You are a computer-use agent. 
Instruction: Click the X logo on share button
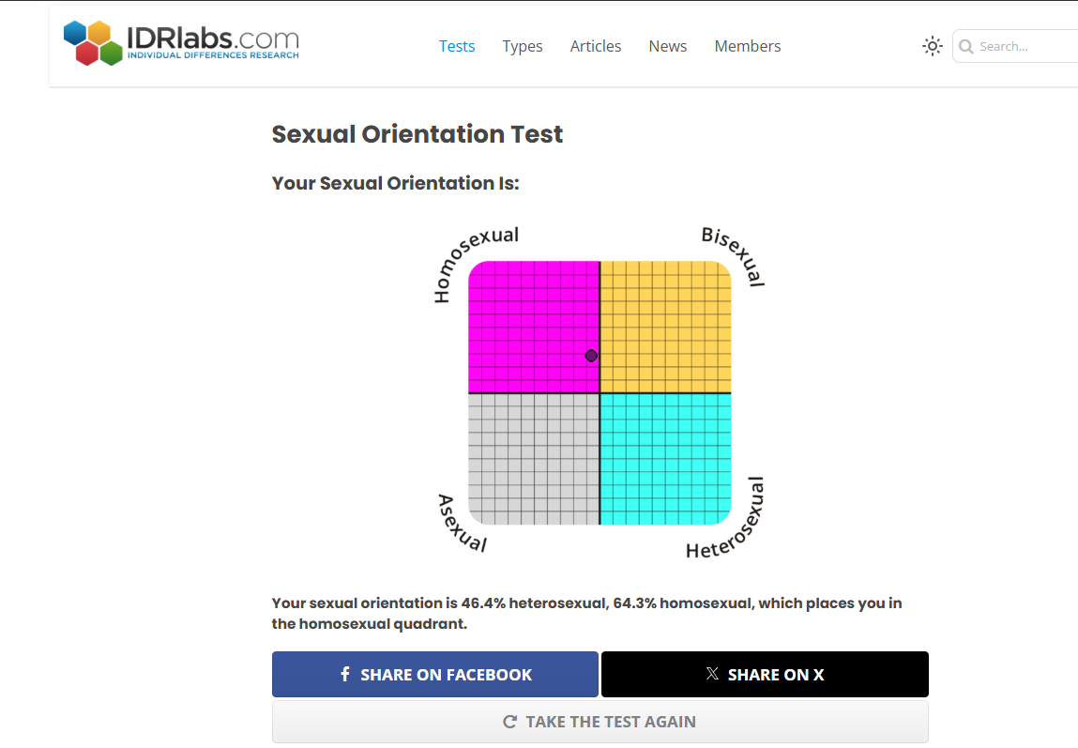(x=712, y=674)
